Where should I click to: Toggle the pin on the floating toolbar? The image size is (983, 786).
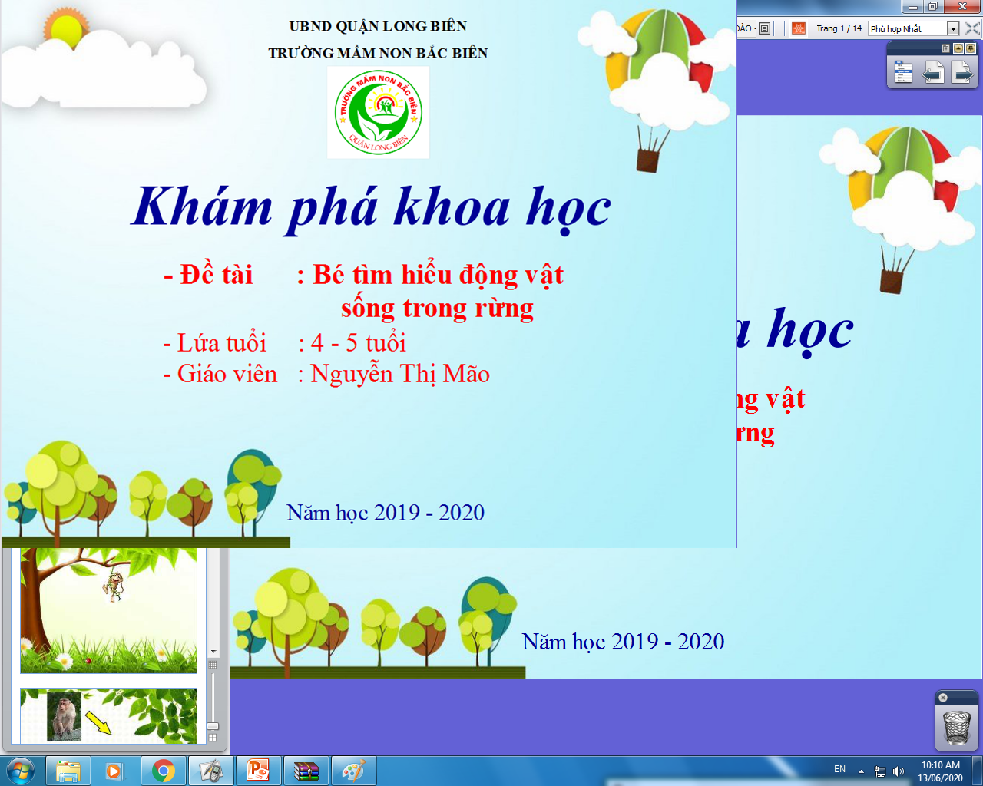click(x=971, y=48)
